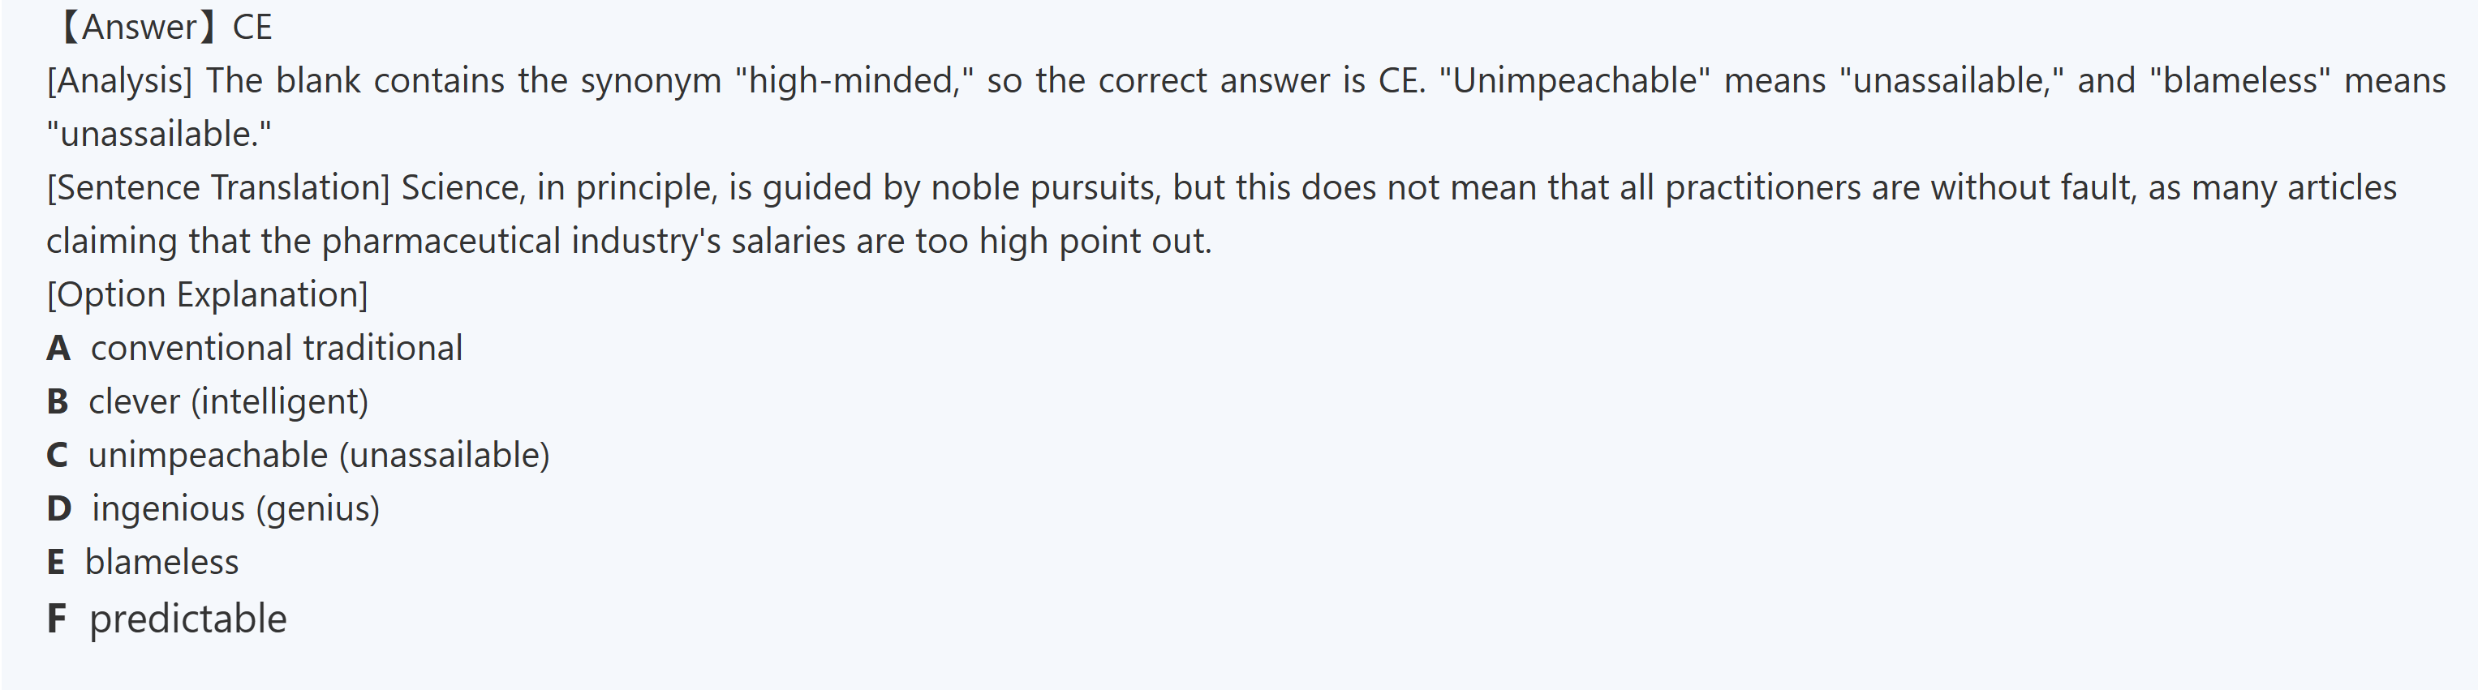Click the quoted word "Unimpeachable" in the analysis

pyautogui.click(x=1575, y=81)
